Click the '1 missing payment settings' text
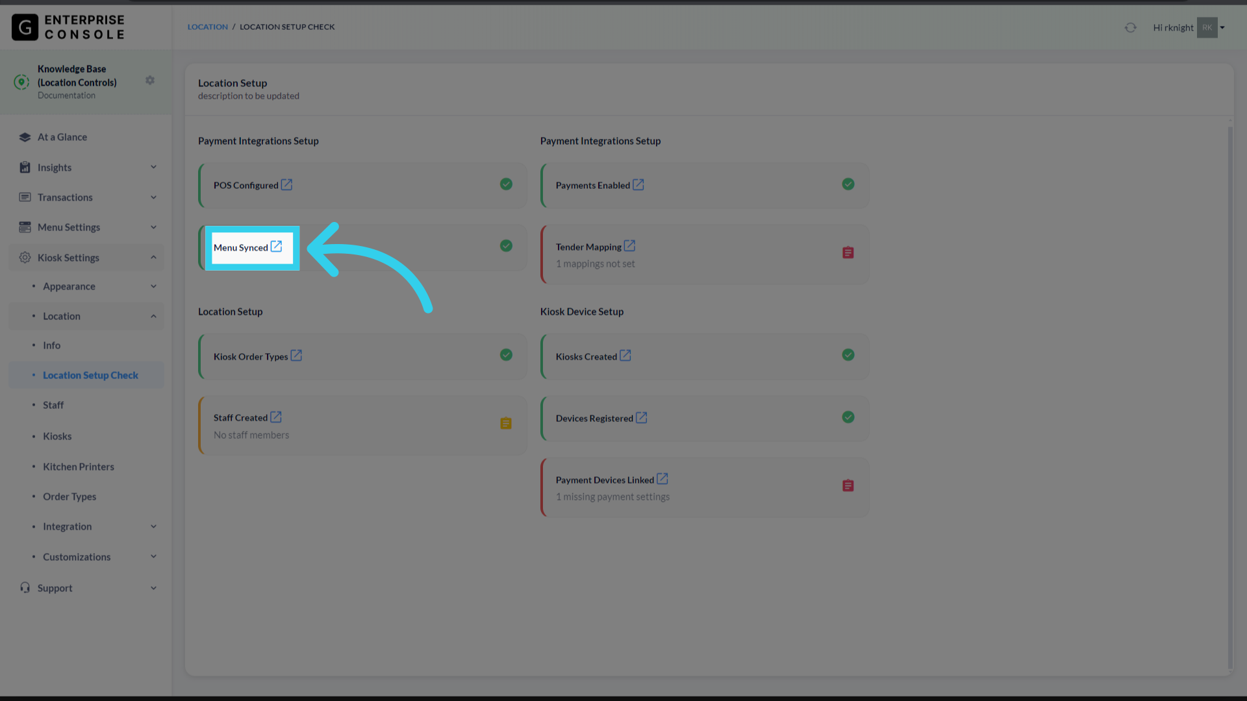 click(612, 497)
